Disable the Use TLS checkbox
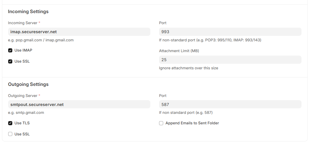This screenshot has width=312, height=145. pyautogui.click(x=10, y=123)
